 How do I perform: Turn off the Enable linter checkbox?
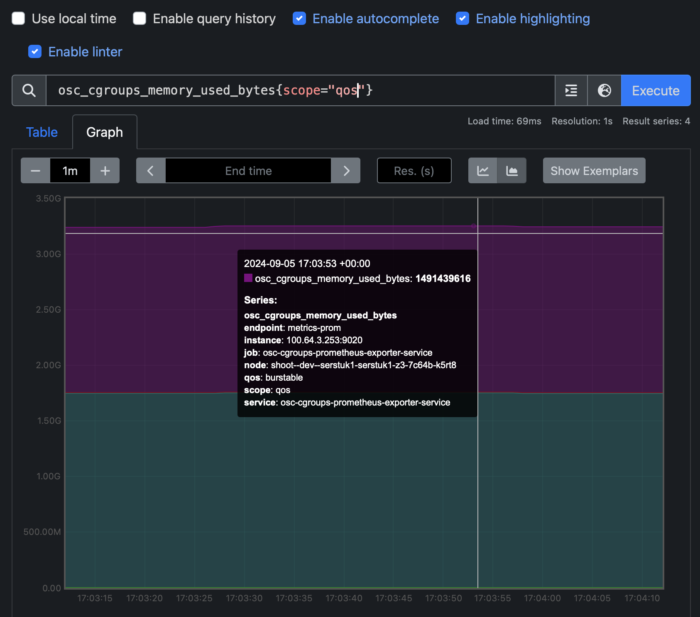point(35,52)
